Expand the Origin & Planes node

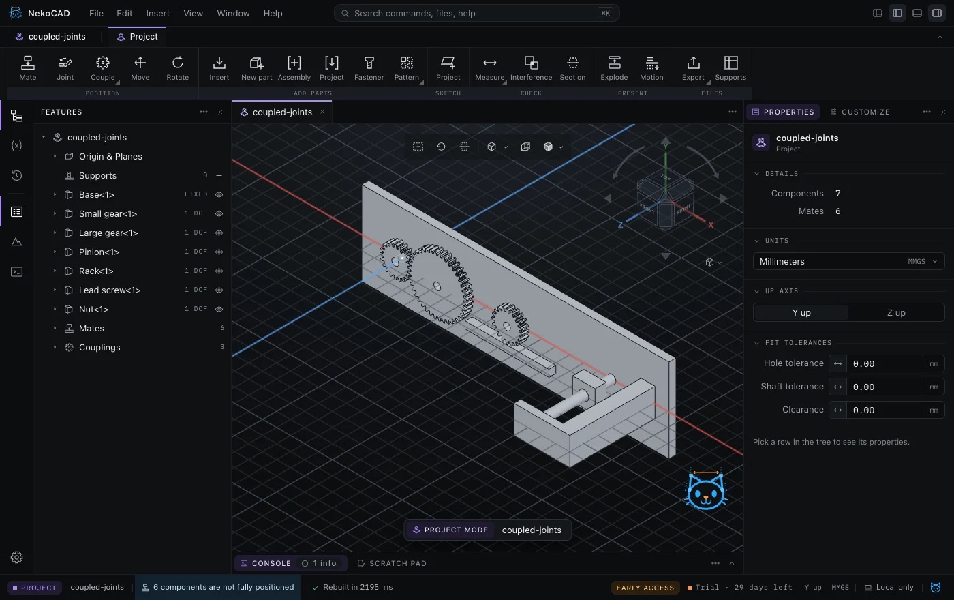pos(55,156)
